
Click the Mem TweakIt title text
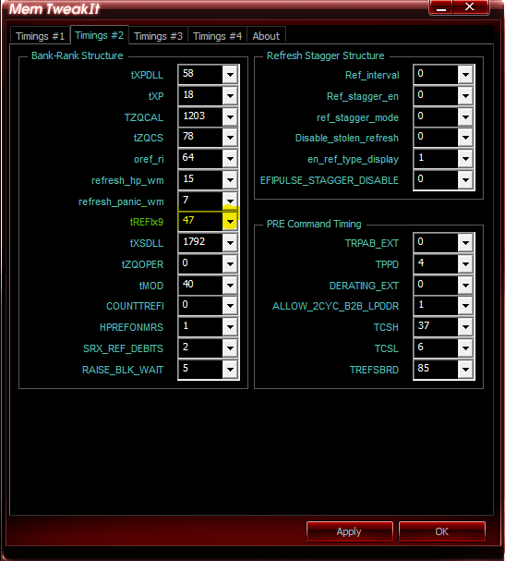pos(54,9)
